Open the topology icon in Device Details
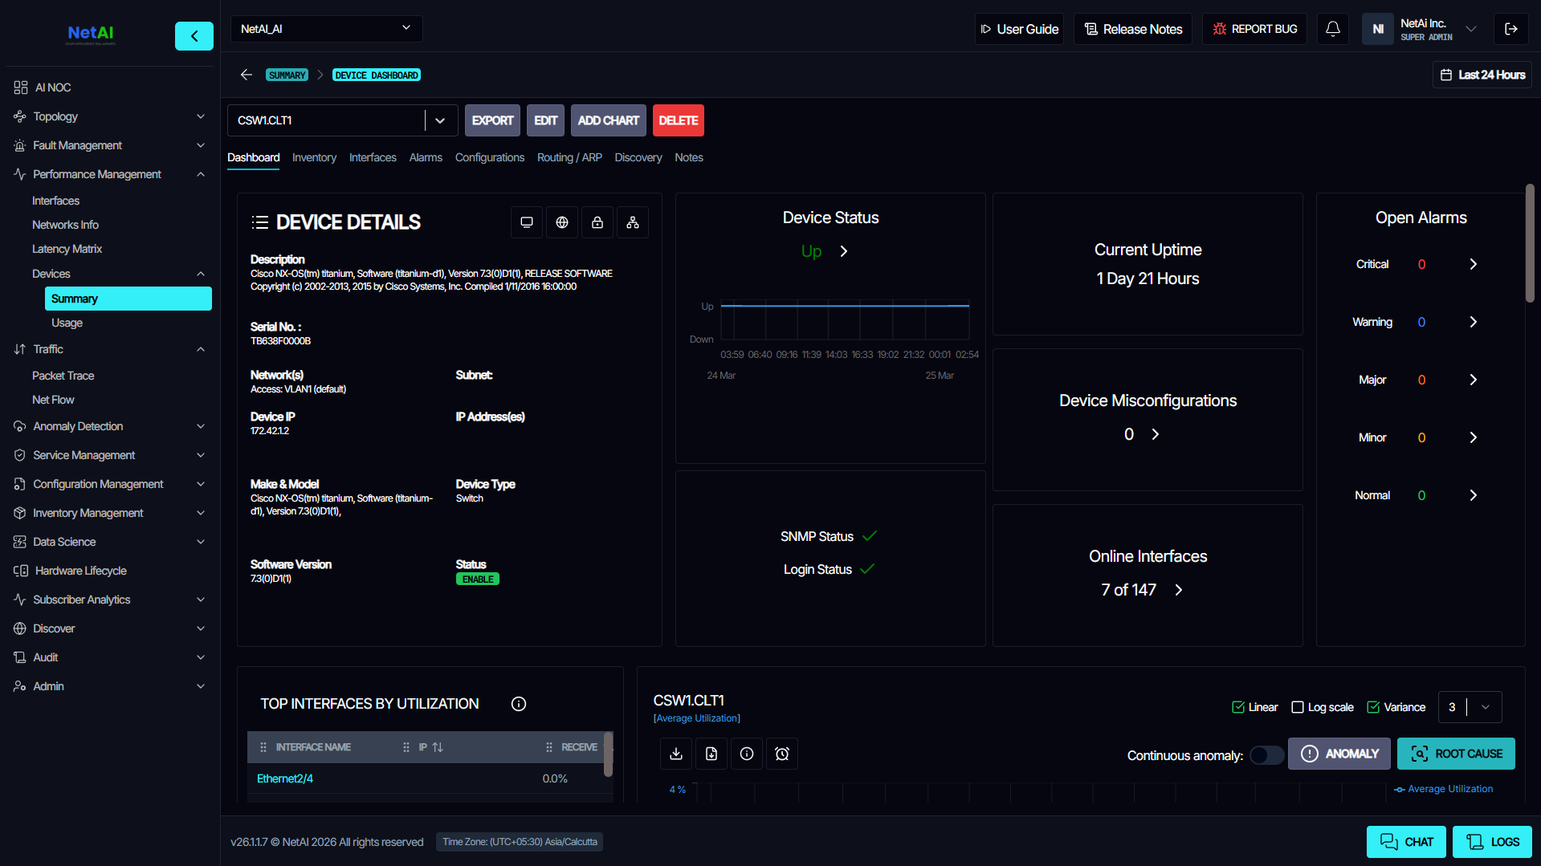Image resolution: width=1541 pixels, height=866 pixels. [633, 222]
